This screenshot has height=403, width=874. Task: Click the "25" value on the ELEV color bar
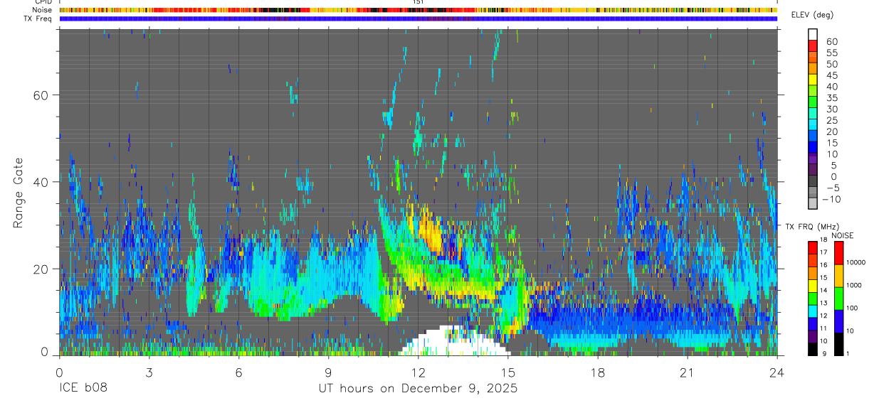[831, 120]
